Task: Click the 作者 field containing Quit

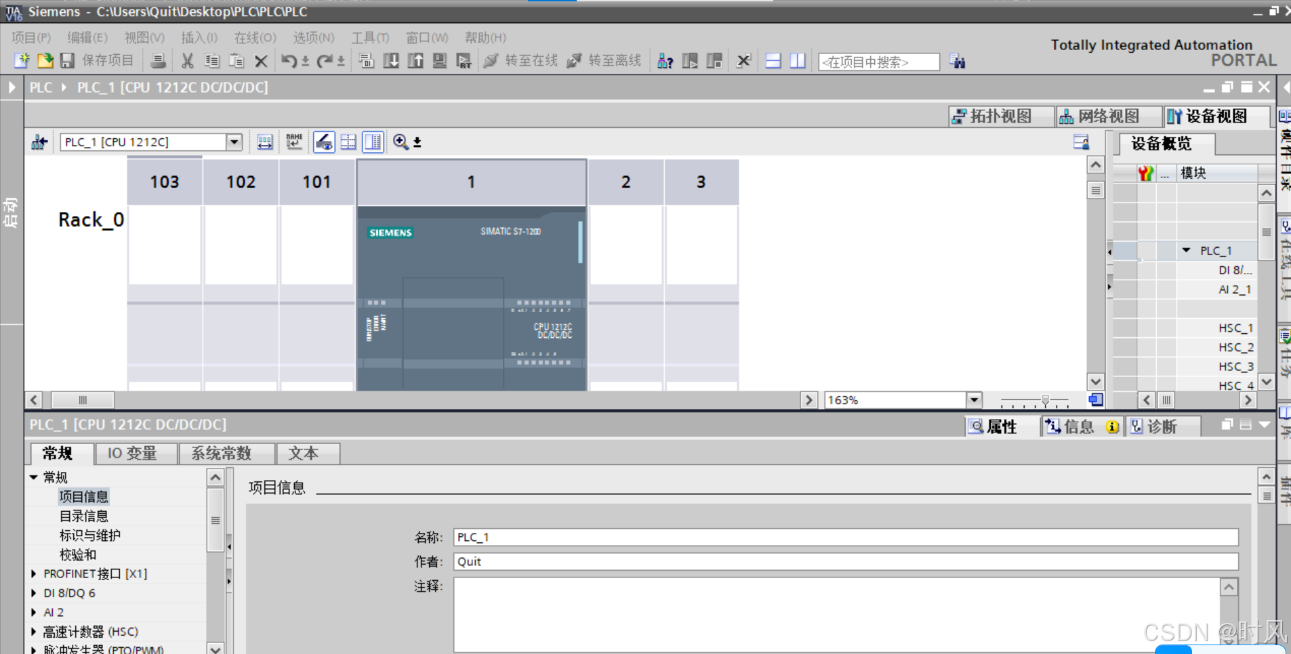Action: tap(846, 561)
